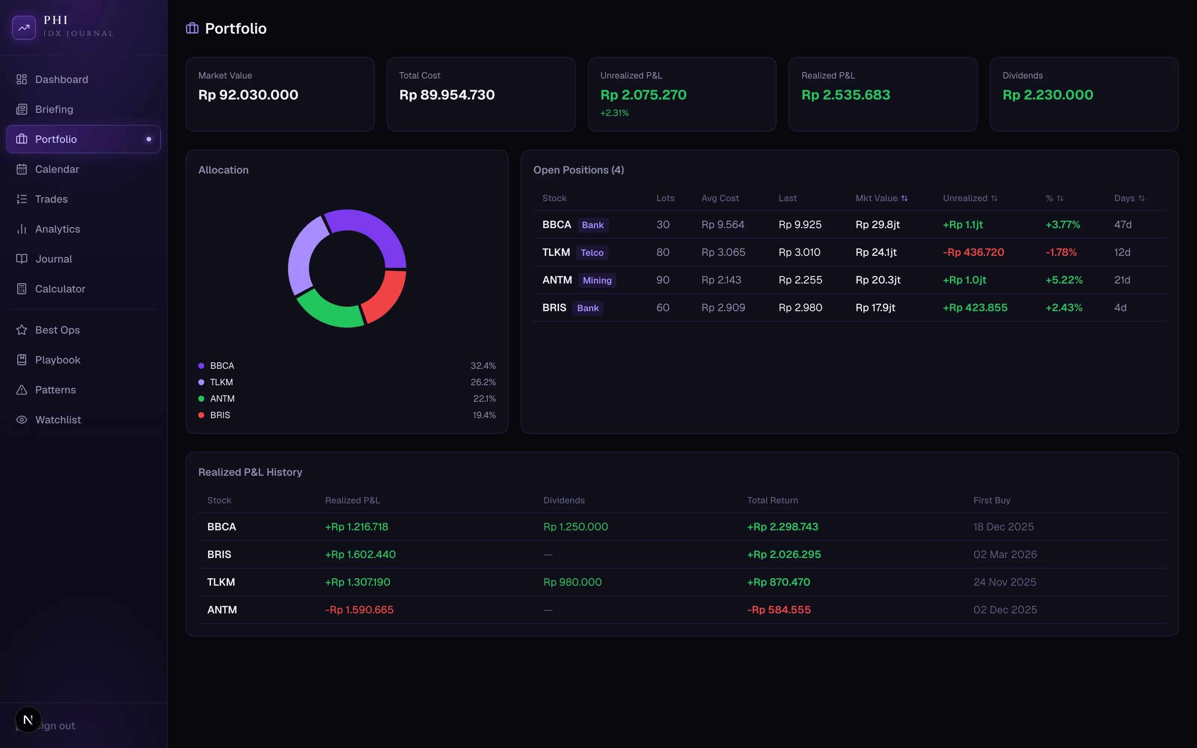Click the Best Ops star icon
The height and width of the screenshot is (748, 1197).
point(21,330)
